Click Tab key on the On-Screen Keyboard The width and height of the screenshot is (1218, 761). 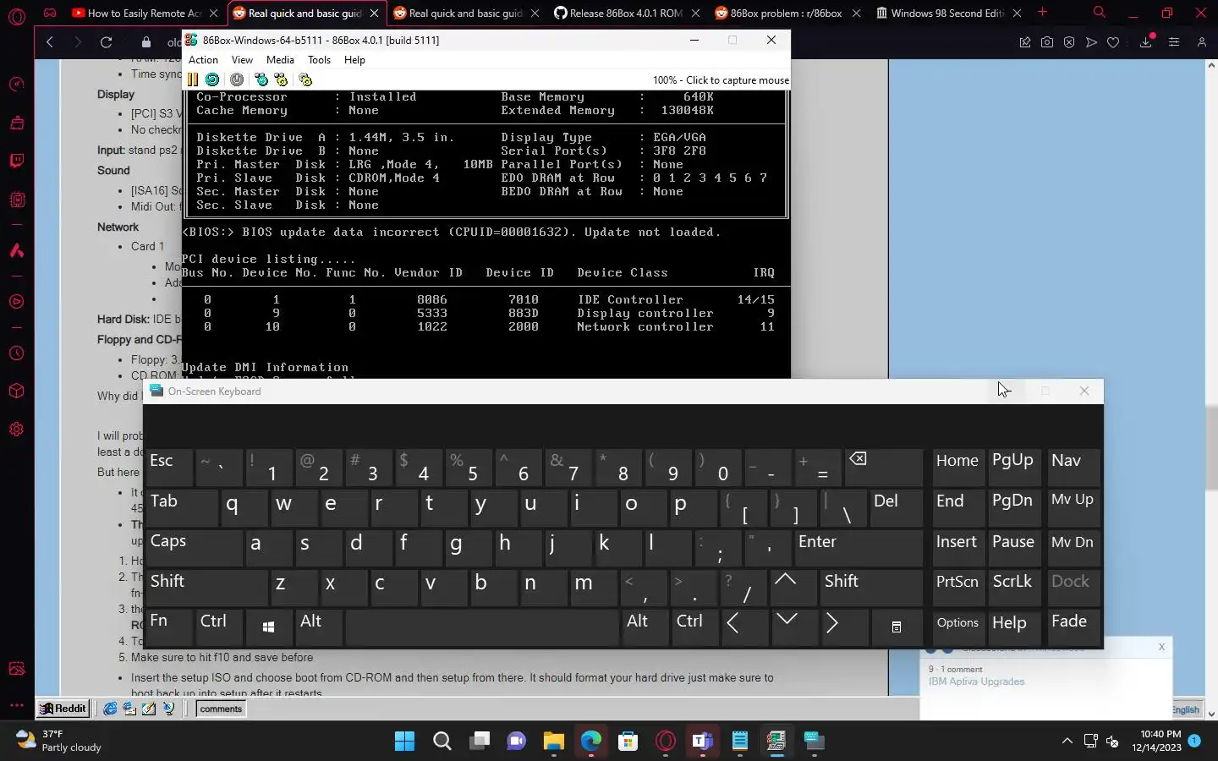pos(181,507)
